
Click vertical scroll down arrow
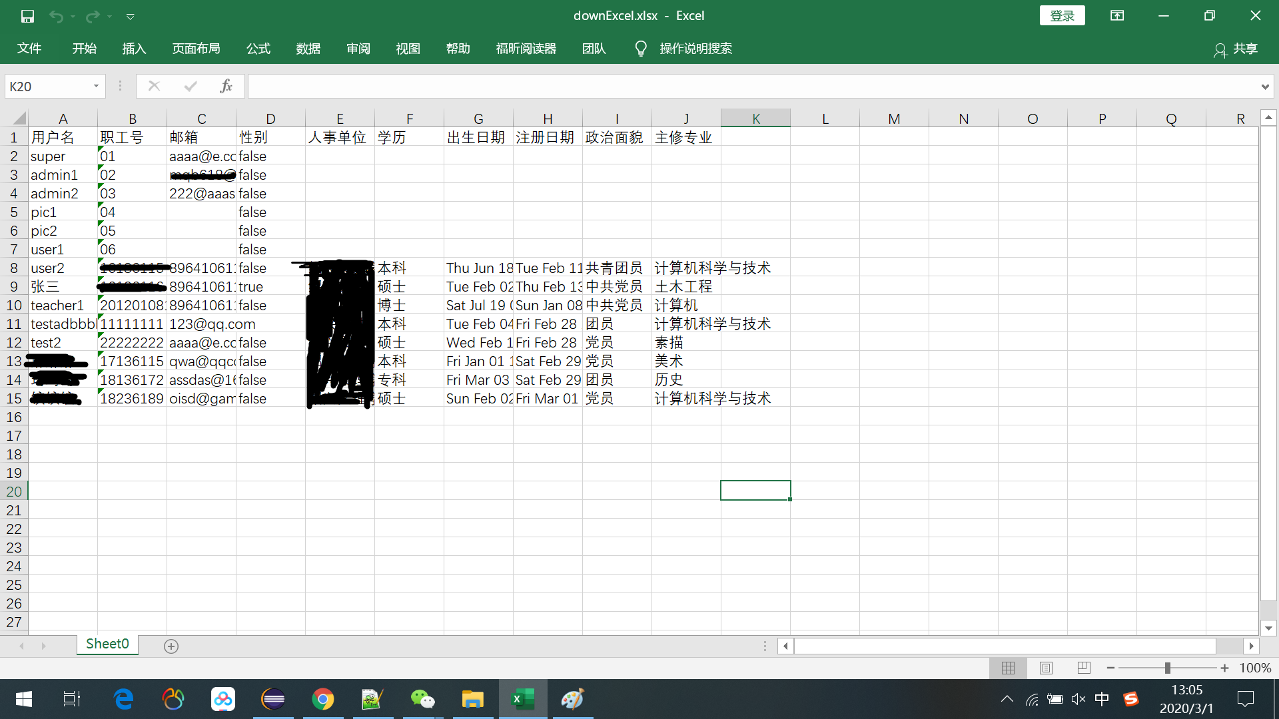[1268, 628]
